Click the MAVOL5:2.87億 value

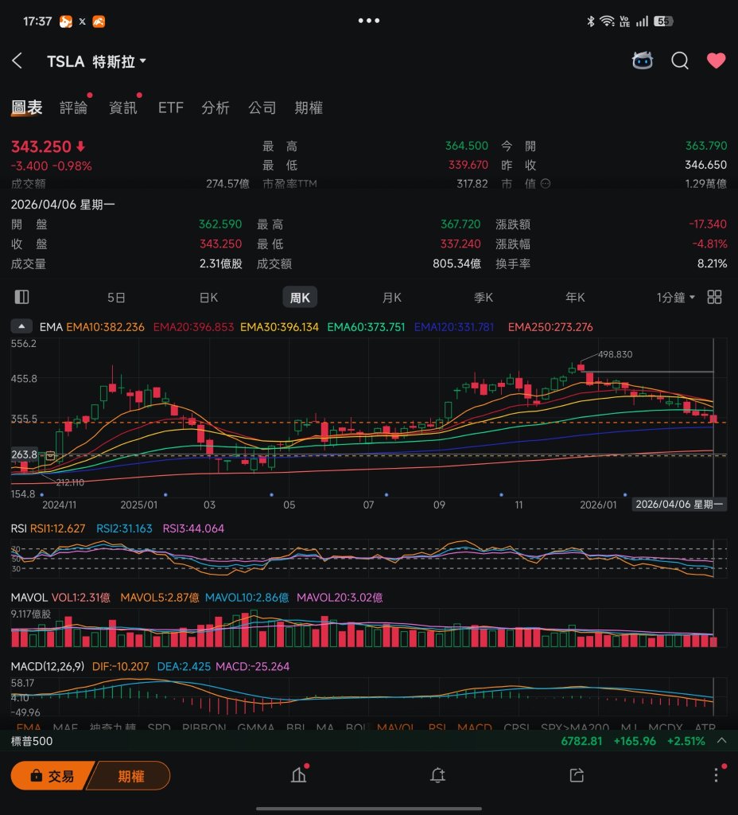point(159,598)
